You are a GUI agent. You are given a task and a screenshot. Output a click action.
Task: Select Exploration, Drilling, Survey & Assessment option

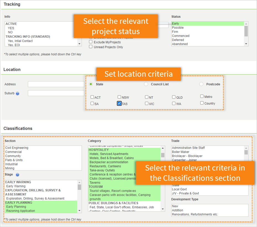41,198
